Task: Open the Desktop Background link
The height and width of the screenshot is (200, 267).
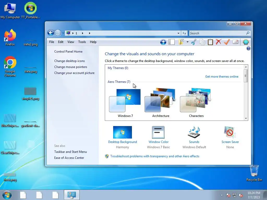Action: [123, 142]
